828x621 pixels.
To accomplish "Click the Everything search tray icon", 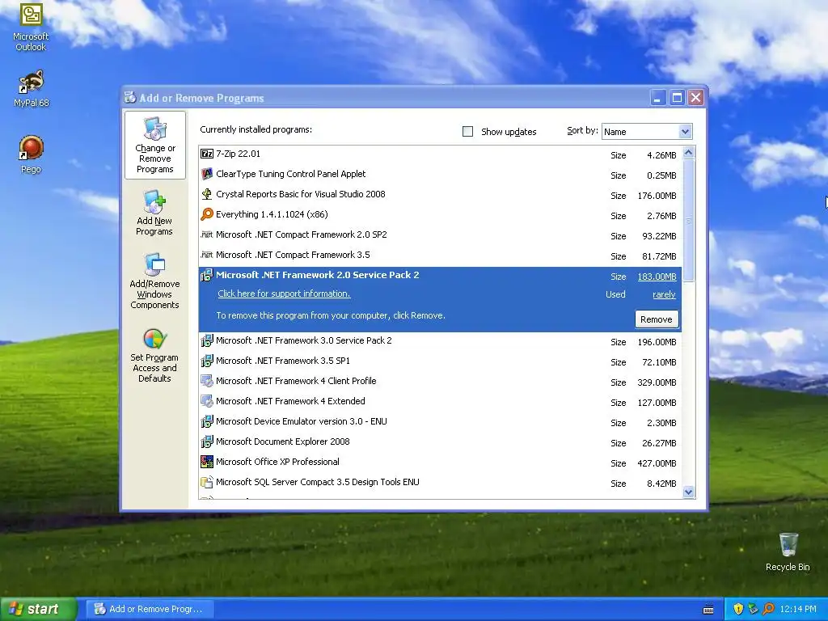I will [x=768, y=609].
